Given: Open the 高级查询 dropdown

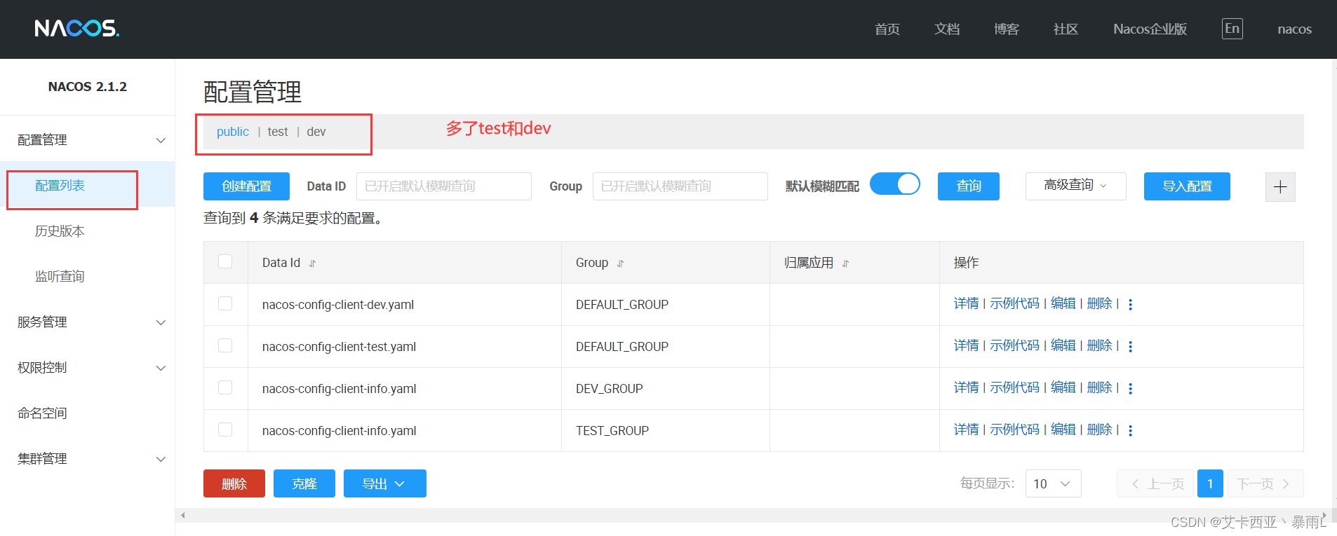Looking at the screenshot, I should [x=1075, y=186].
